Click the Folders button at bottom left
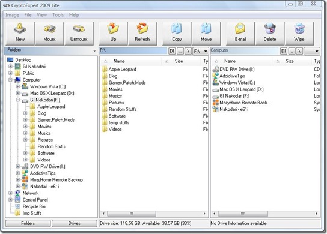 pos(28,223)
